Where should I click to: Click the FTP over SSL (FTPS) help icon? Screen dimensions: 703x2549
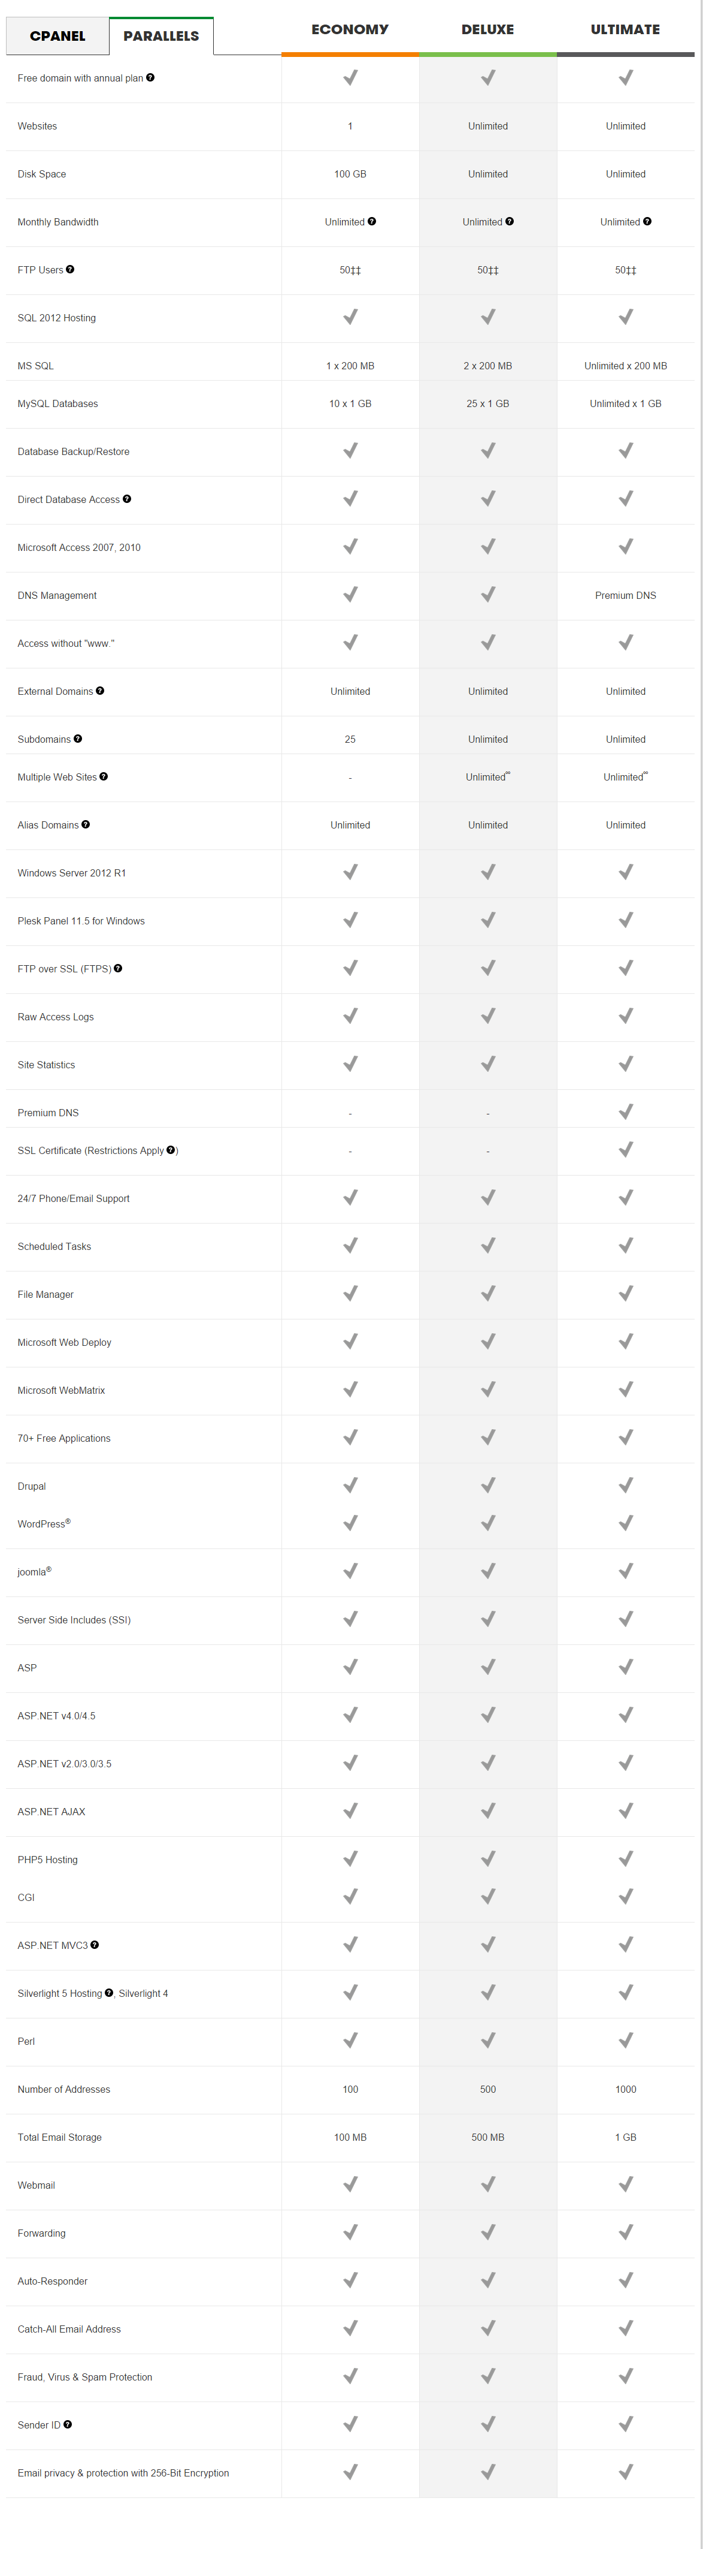(x=117, y=968)
